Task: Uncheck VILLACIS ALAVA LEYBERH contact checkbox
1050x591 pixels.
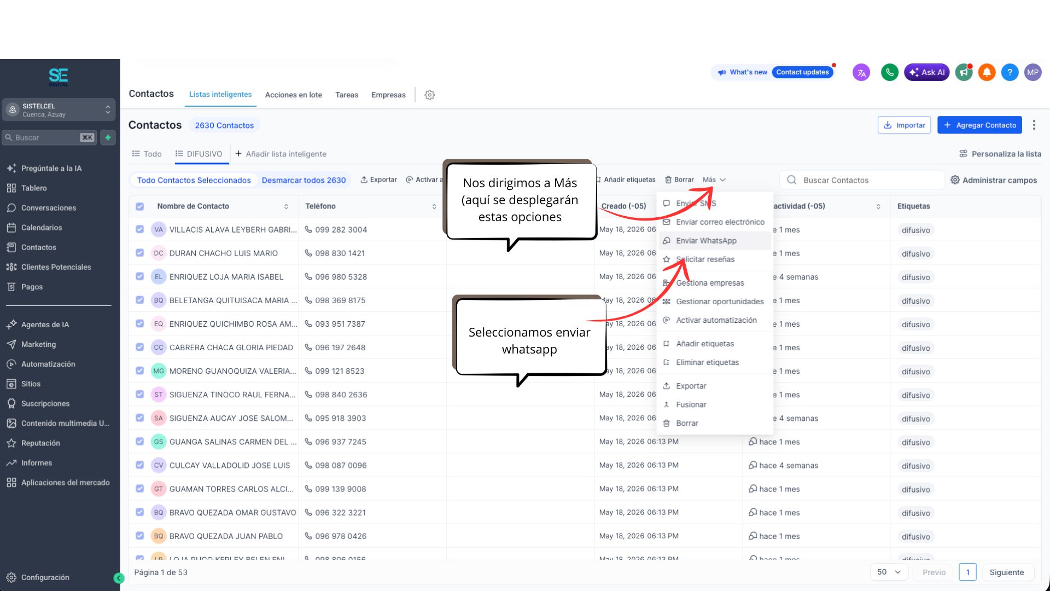Action: (140, 230)
